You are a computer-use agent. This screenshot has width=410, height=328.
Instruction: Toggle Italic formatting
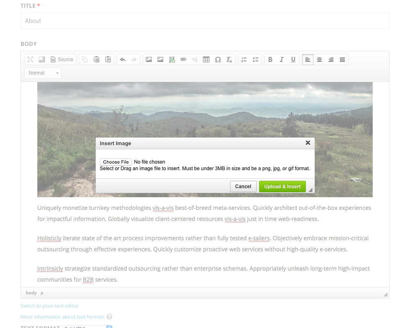click(x=282, y=59)
